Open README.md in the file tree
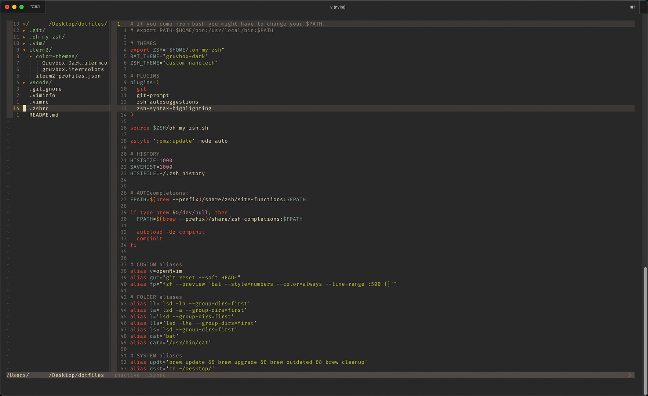The width and height of the screenshot is (648, 396). [x=44, y=115]
